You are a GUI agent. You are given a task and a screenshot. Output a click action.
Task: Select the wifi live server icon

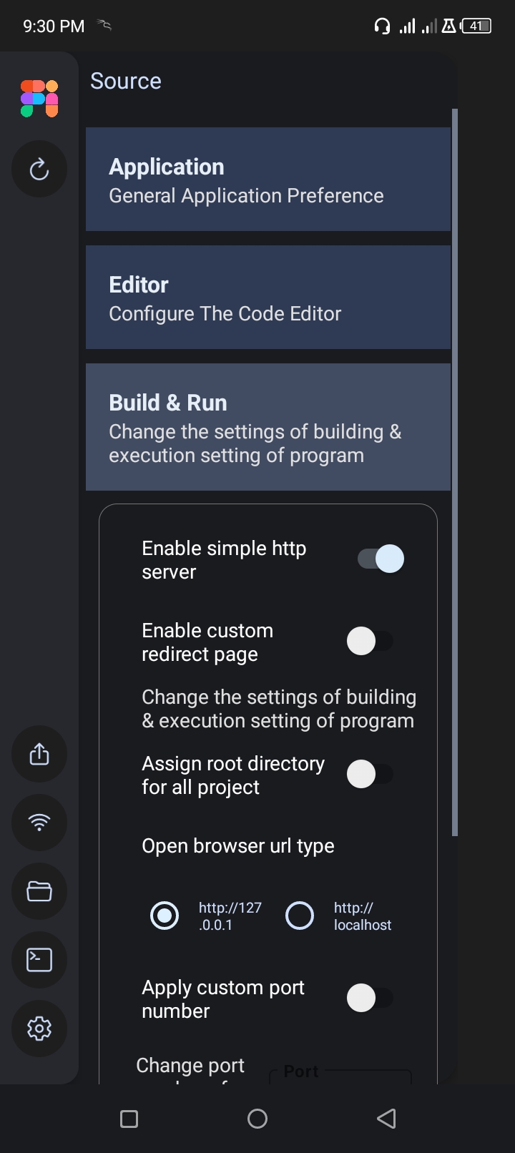coord(39,823)
